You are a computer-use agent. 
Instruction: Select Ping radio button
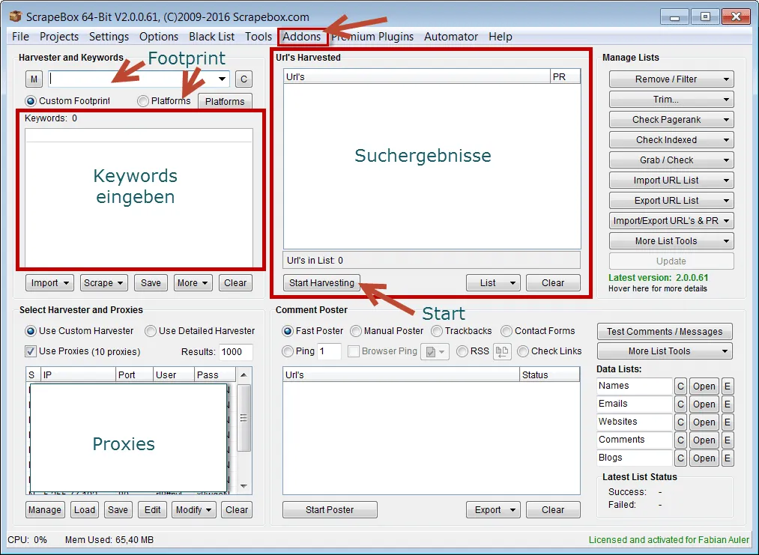coord(288,351)
